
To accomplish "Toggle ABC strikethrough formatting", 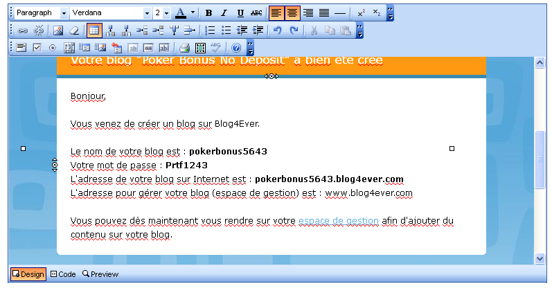I will pos(256,13).
